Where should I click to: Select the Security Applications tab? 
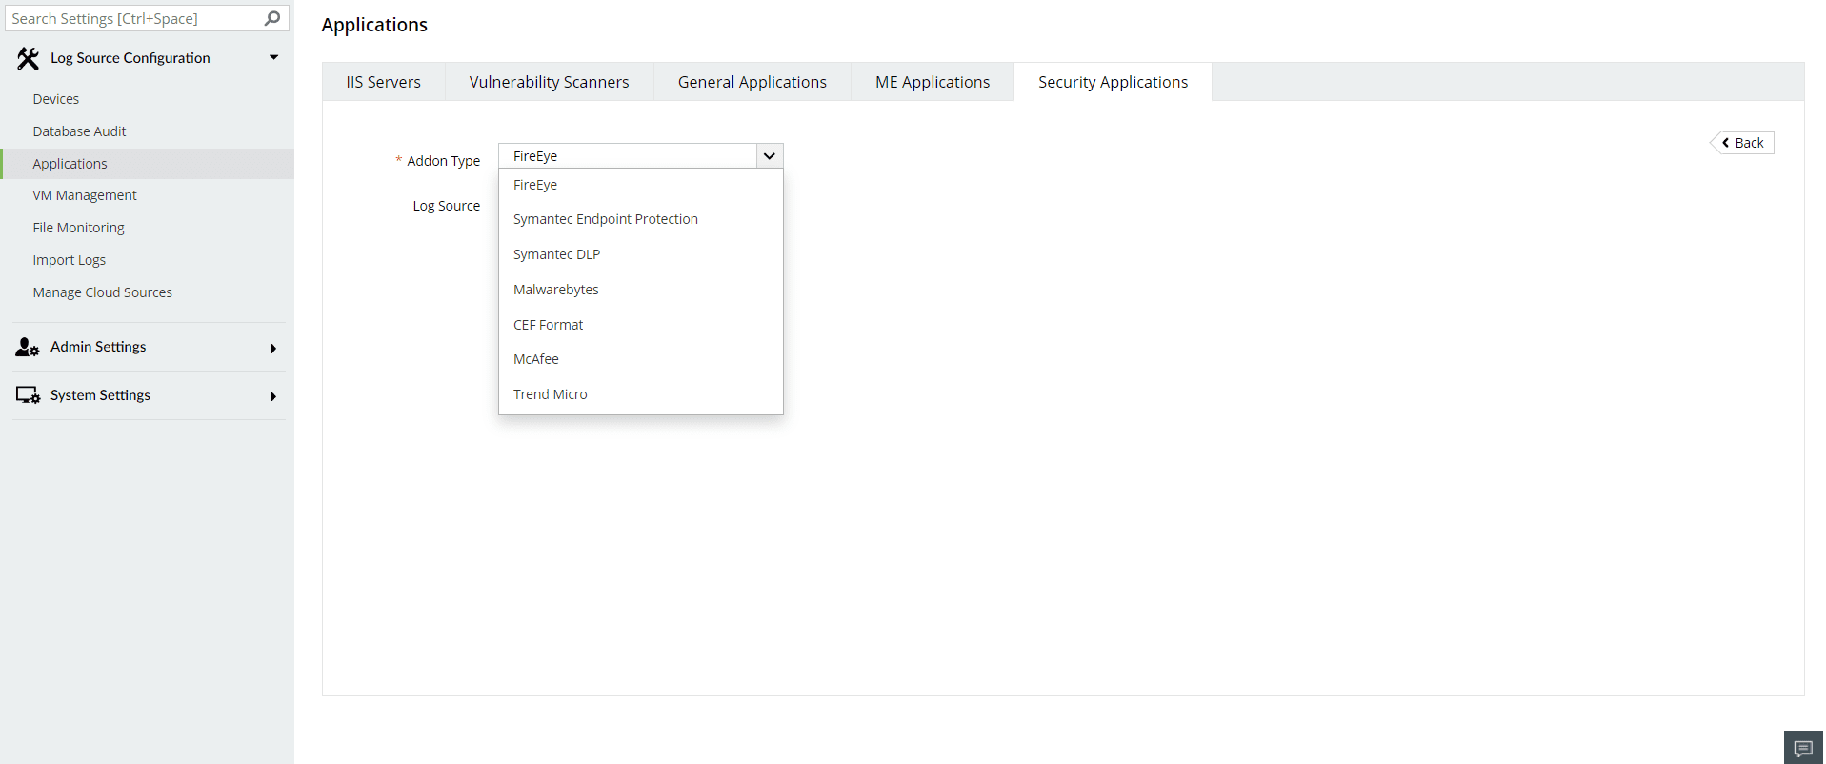point(1114,82)
